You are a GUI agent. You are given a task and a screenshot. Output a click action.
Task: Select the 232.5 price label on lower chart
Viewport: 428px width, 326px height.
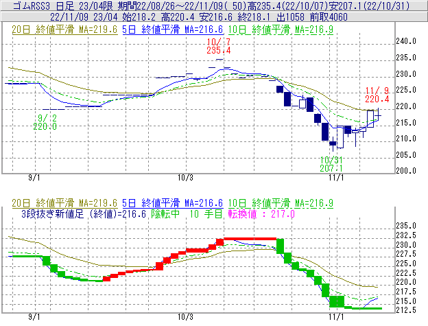click(x=406, y=235)
